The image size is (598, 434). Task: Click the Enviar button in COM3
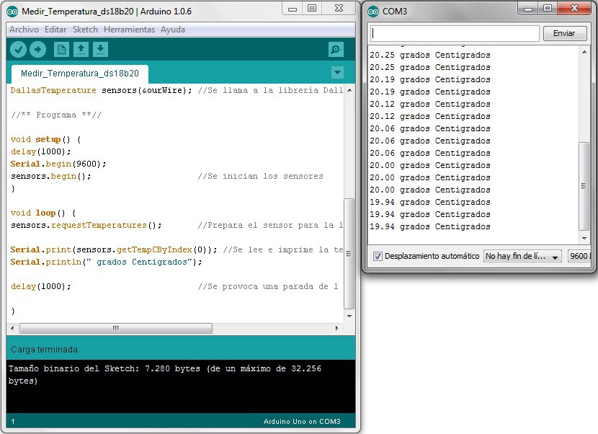564,33
